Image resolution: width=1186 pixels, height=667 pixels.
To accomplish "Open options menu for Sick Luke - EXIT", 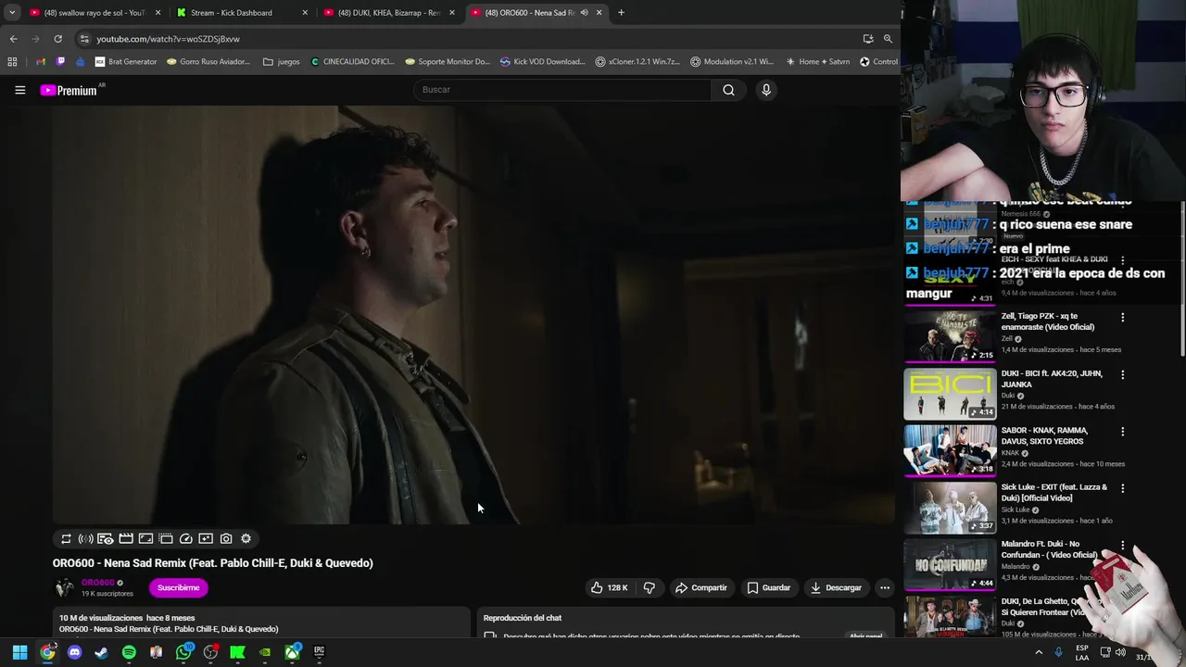I will tap(1123, 488).
